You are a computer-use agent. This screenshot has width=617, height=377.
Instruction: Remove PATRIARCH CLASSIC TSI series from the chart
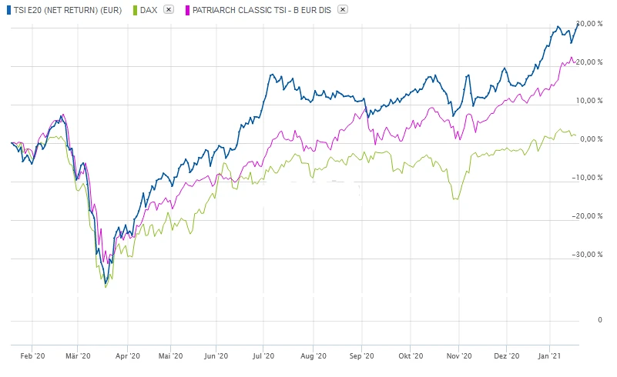343,9
